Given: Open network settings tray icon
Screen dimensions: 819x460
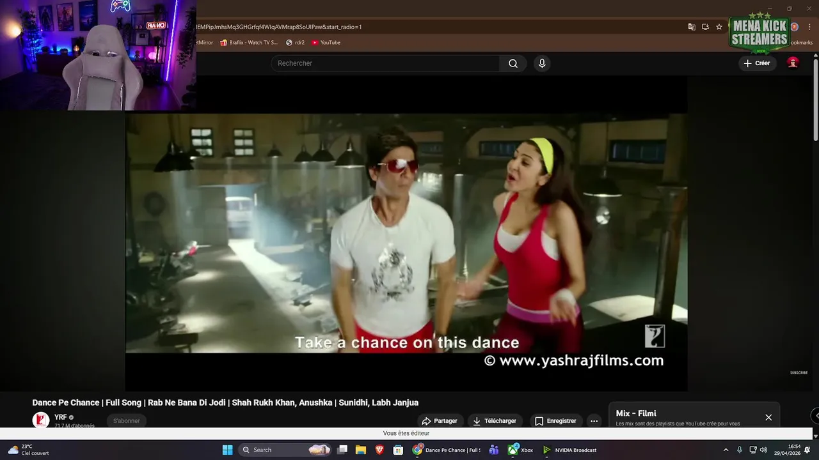Looking at the screenshot, I should [x=753, y=450].
